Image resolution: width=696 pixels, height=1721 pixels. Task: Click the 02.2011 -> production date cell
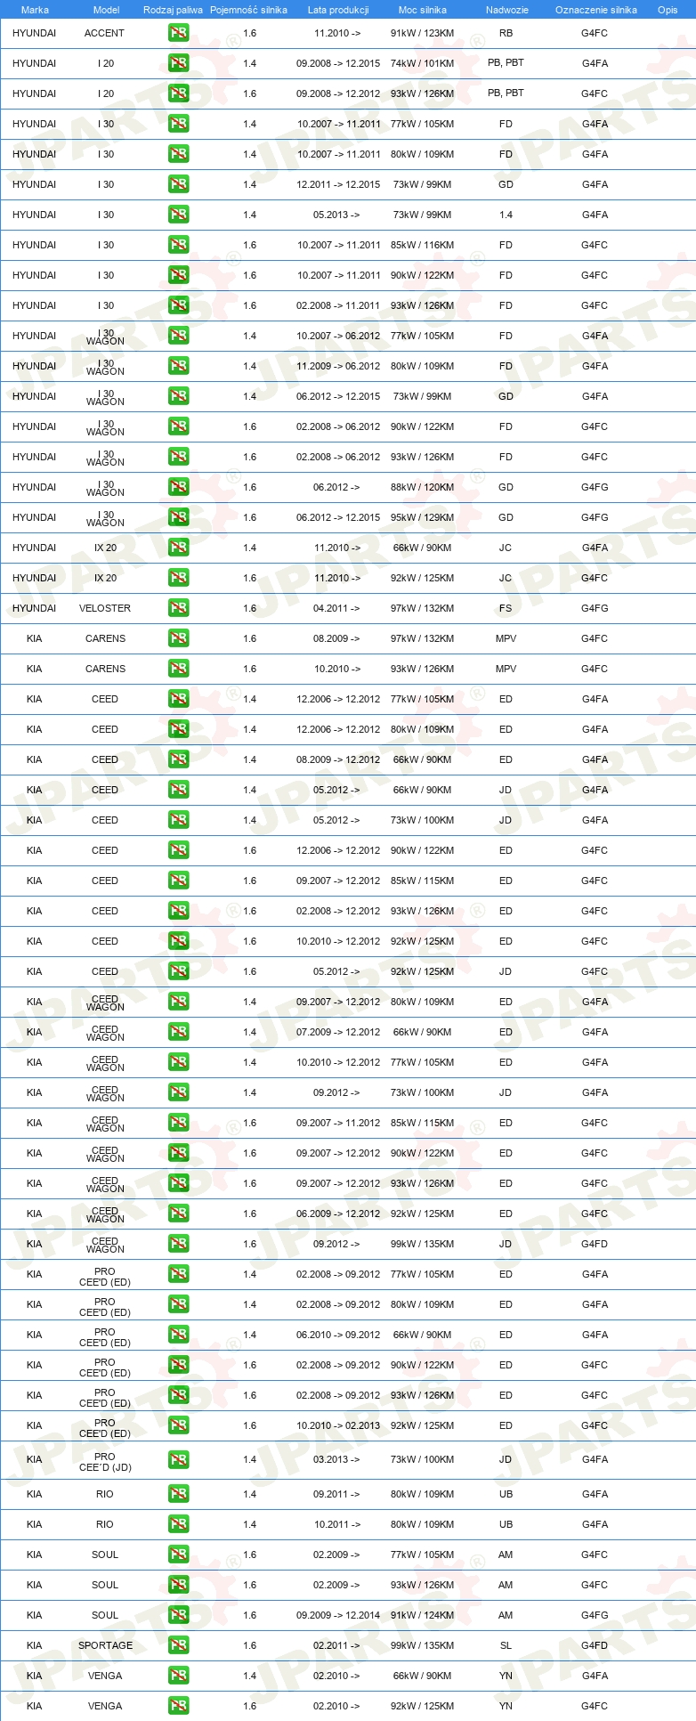[336, 1645]
